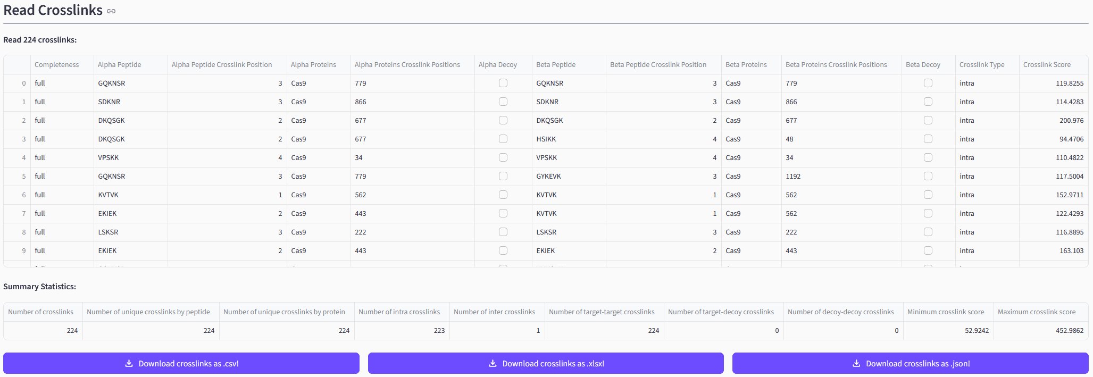
Task: Click the Completeness column header
Action: point(56,65)
